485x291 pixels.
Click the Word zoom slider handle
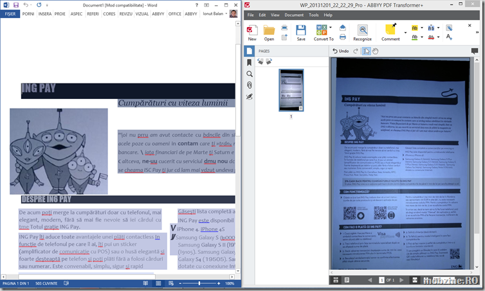tap(199, 283)
